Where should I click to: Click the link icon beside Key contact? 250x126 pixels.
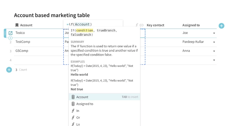click(x=142, y=25)
